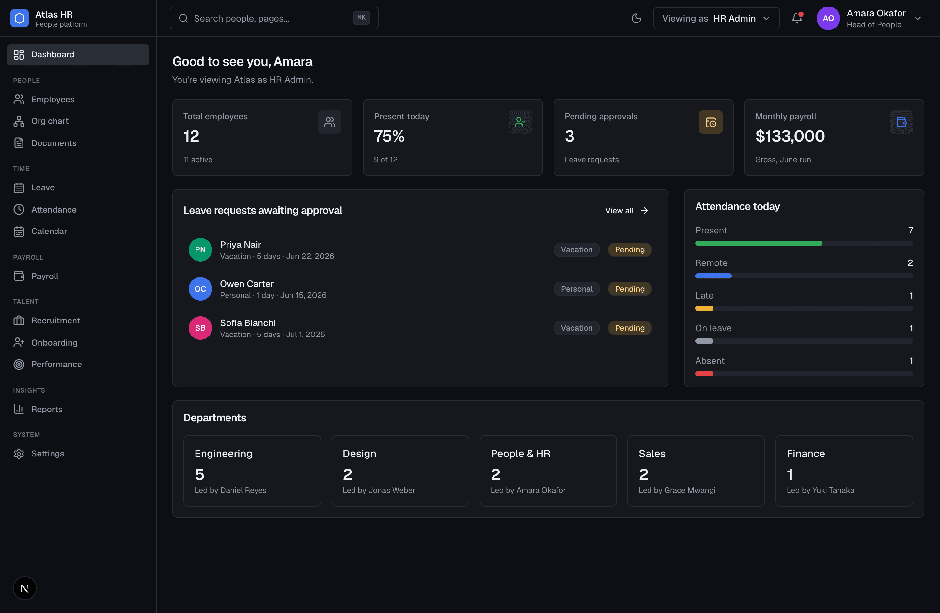940x613 pixels.
Task: Click the arrow beside View all
Action: point(644,211)
